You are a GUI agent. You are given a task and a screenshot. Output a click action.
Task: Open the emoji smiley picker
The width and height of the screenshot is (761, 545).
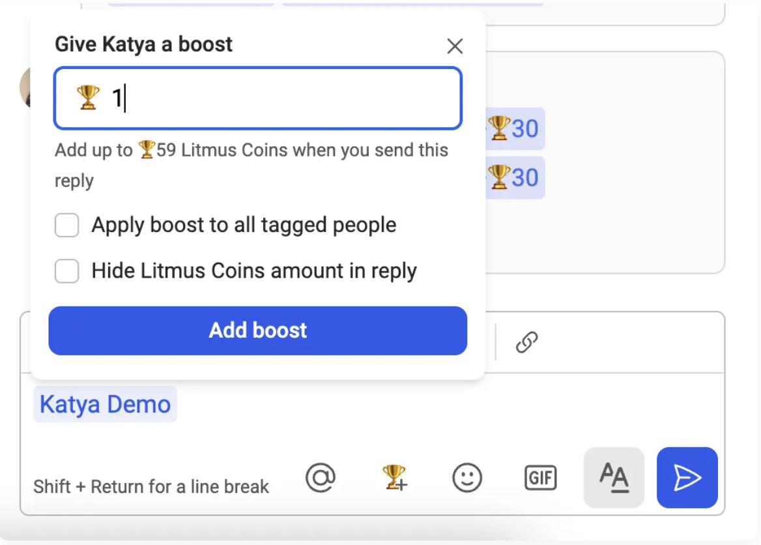point(467,479)
